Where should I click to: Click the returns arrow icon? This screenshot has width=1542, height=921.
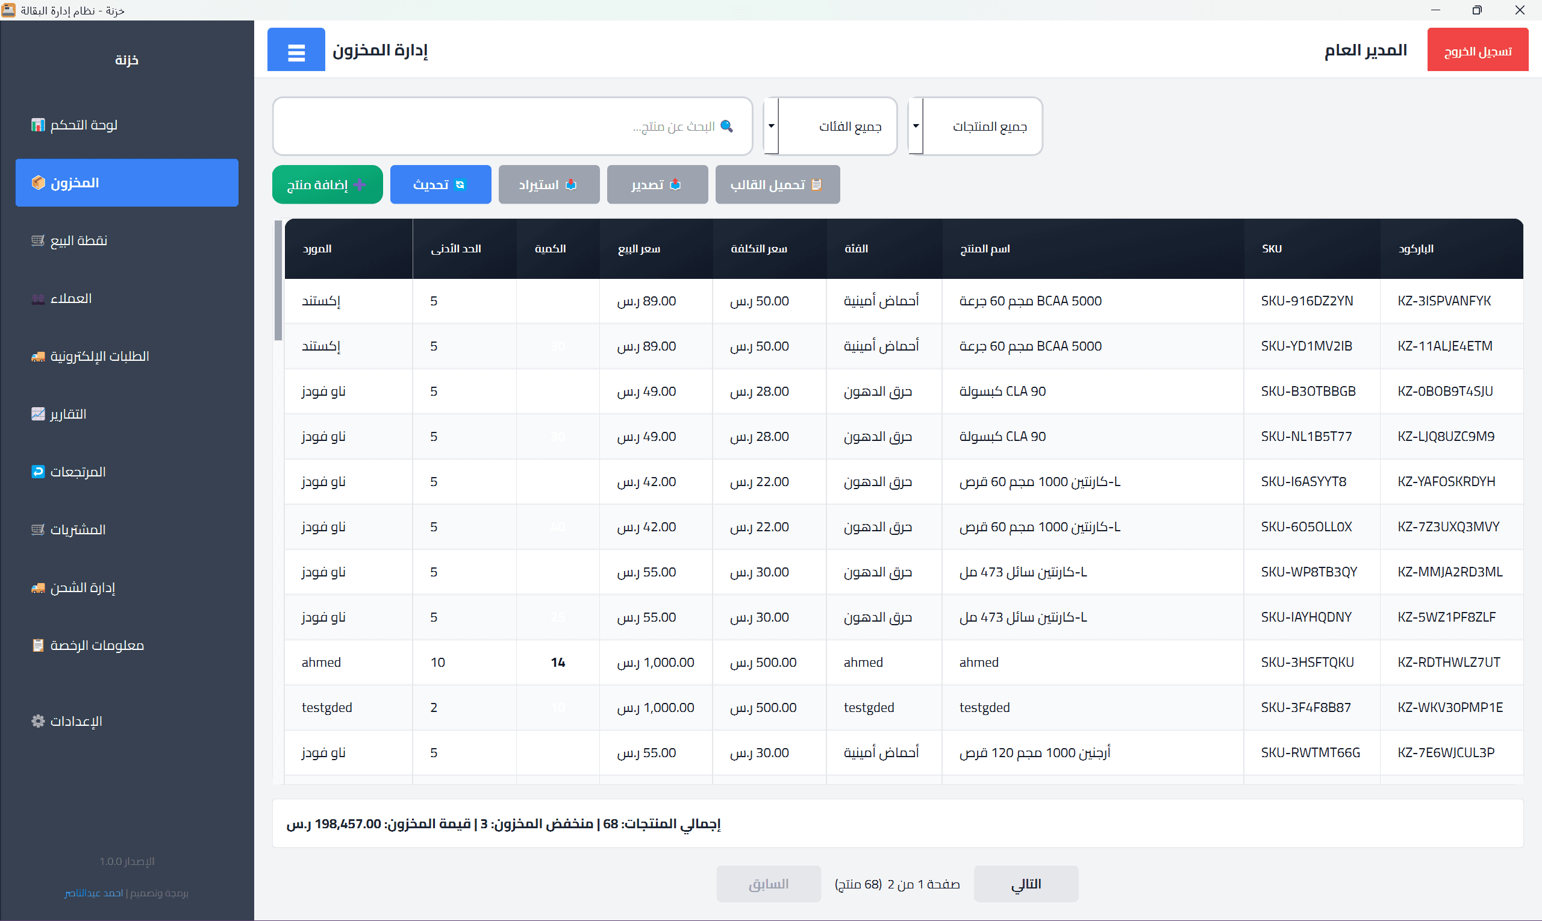click(38, 472)
